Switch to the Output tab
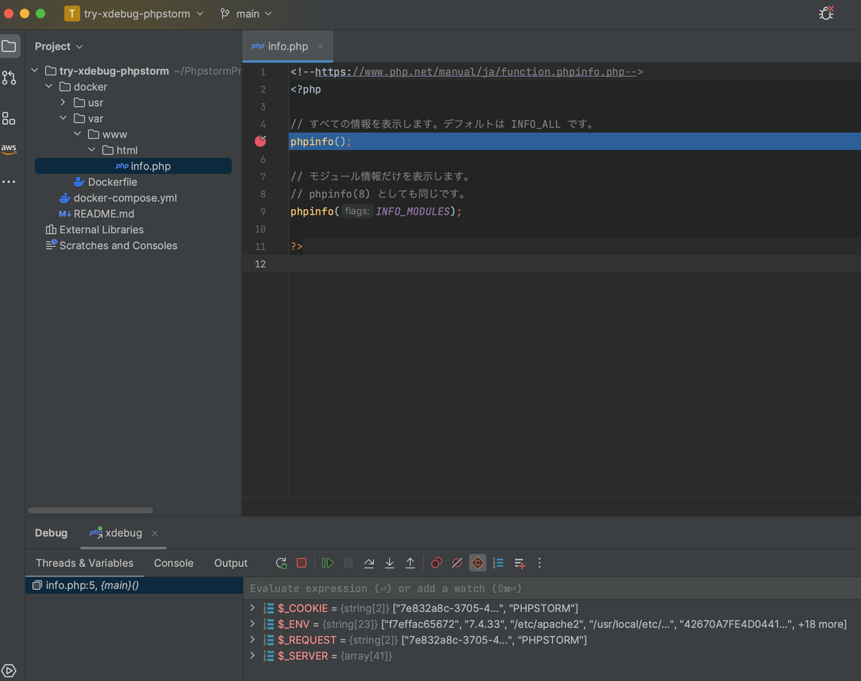This screenshot has width=861, height=681. (231, 563)
